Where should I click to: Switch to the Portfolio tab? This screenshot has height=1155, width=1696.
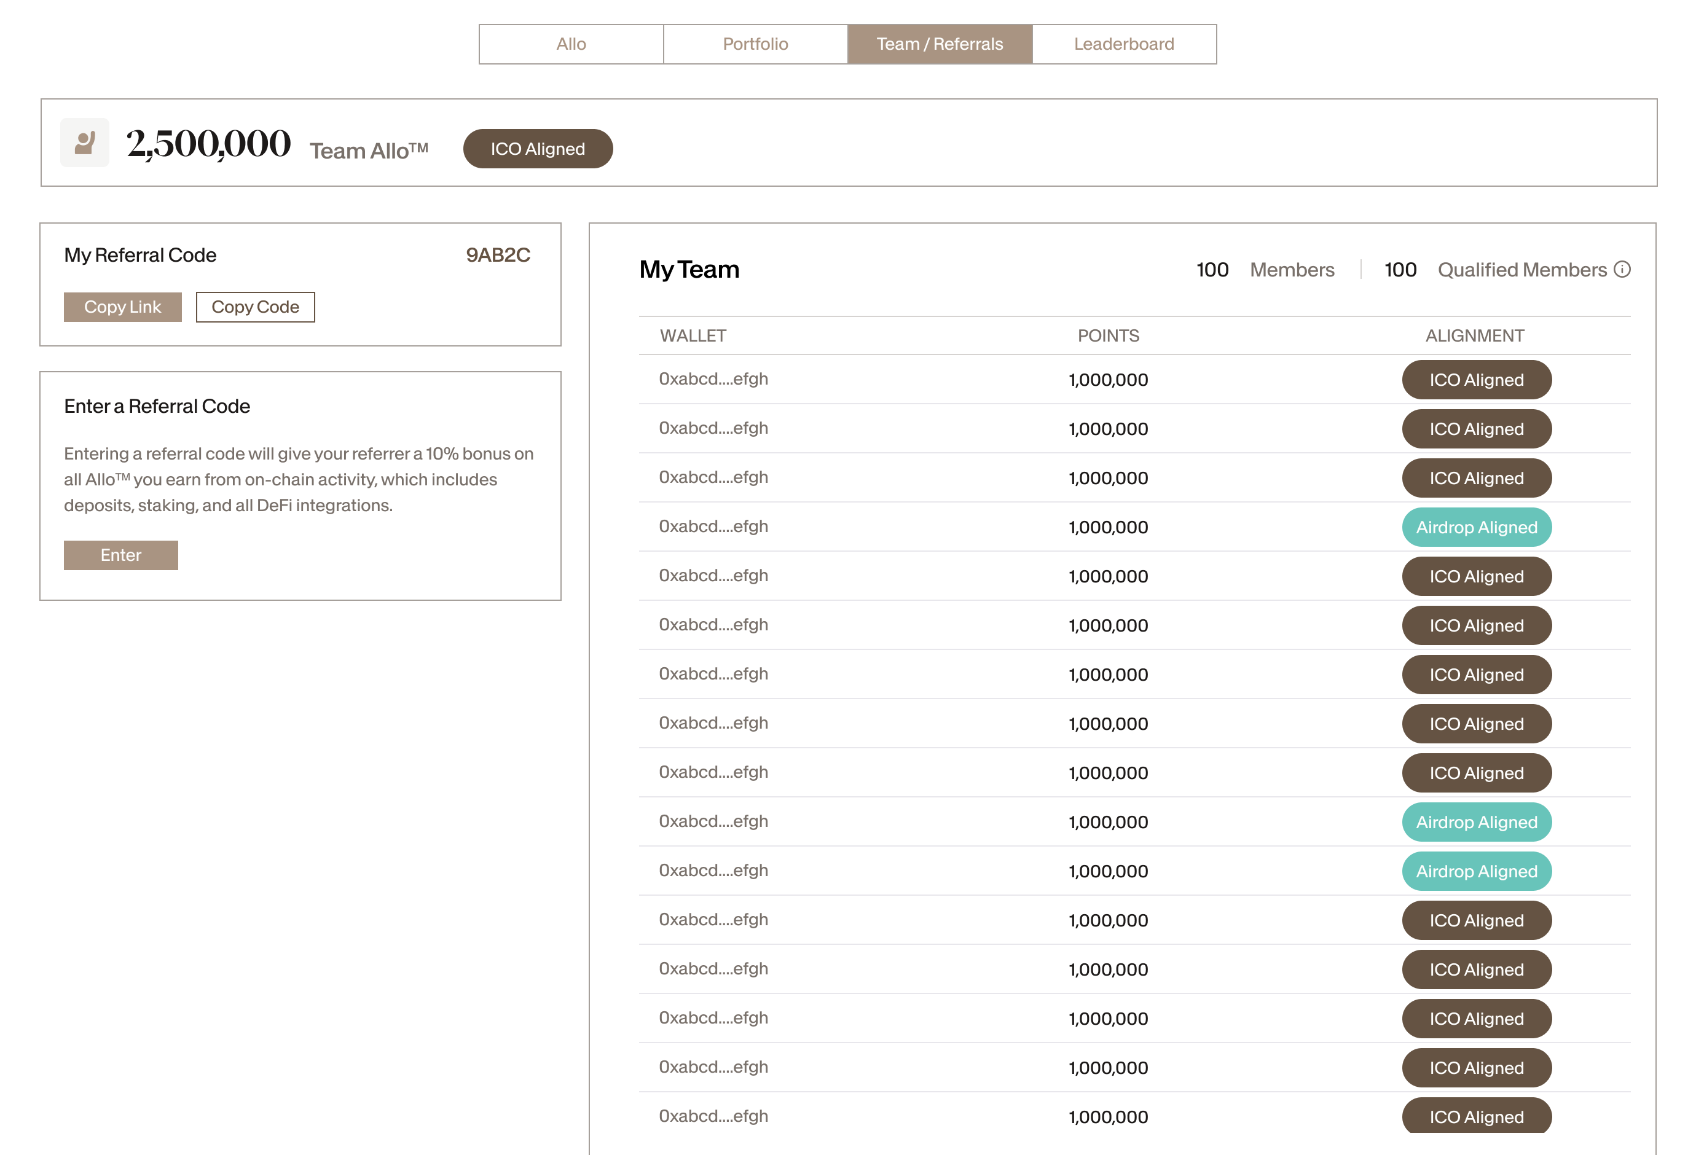755,44
